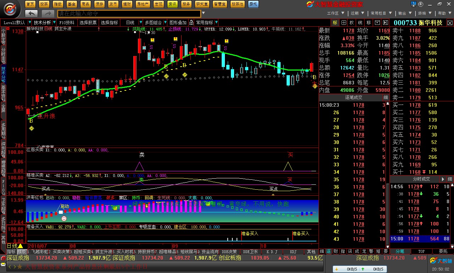Click the 图形叠加 overlay button
This screenshot has width=454, height=273.
point(178,22)
